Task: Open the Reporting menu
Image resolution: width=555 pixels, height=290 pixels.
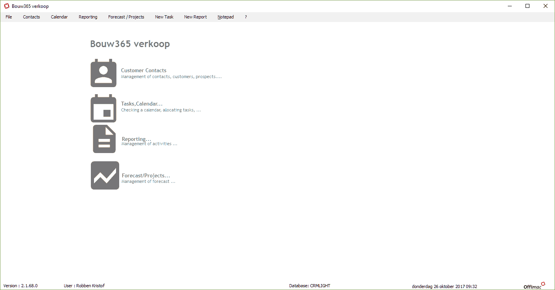Action: (x=88, y=17)
